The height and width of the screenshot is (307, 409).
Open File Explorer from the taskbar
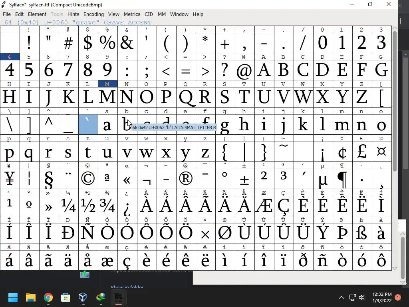pos(30,297)
